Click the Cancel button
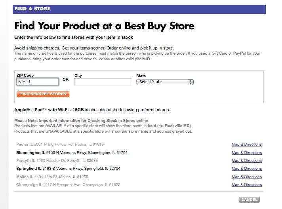This screenshot has height=209, width=282. pyautogui.click(x=249, y=199)
